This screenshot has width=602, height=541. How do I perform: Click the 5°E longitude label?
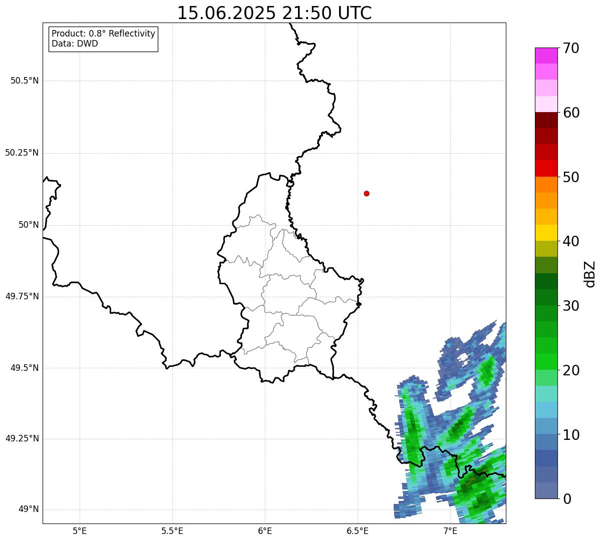[x=80, y=530]
